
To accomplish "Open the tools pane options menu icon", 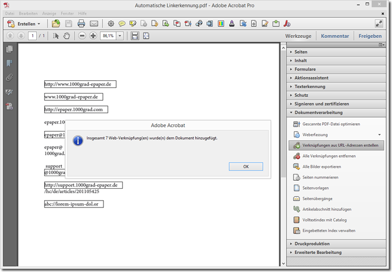I will [x=381, y=45].
